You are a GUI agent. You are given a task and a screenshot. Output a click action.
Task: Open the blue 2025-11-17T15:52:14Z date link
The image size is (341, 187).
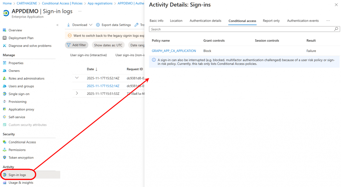103,86
